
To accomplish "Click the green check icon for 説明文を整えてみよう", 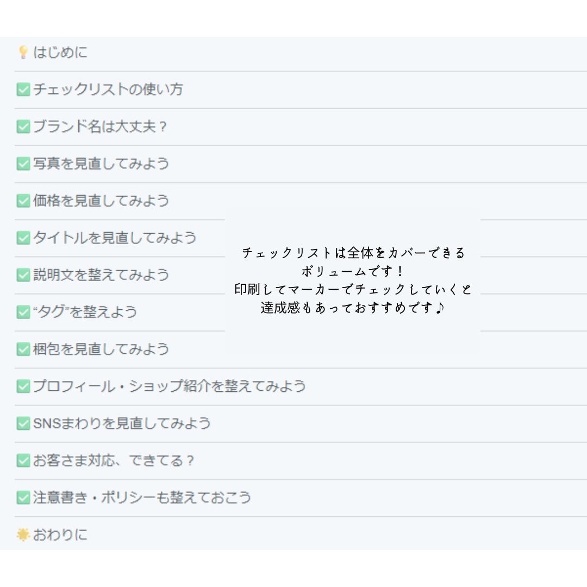I will (x=23, y=275).
